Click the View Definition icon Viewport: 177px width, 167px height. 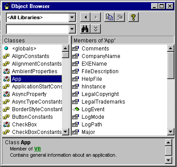pos(119,17)
